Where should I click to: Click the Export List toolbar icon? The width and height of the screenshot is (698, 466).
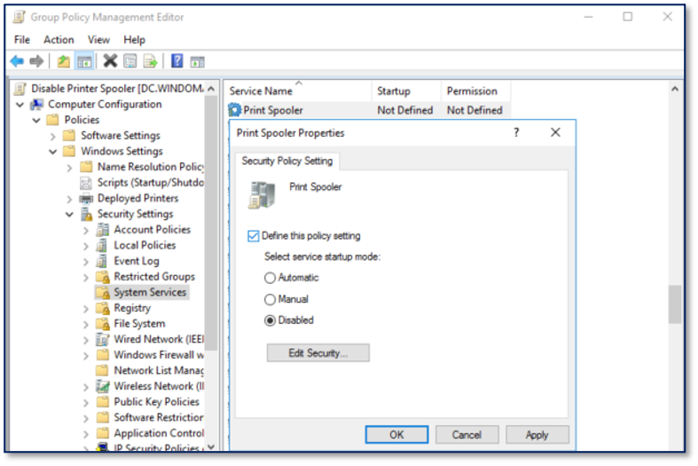(151, 61)
